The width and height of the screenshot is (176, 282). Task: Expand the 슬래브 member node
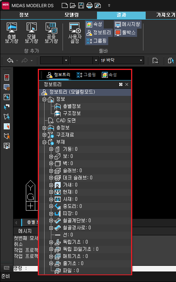point(51,170)
